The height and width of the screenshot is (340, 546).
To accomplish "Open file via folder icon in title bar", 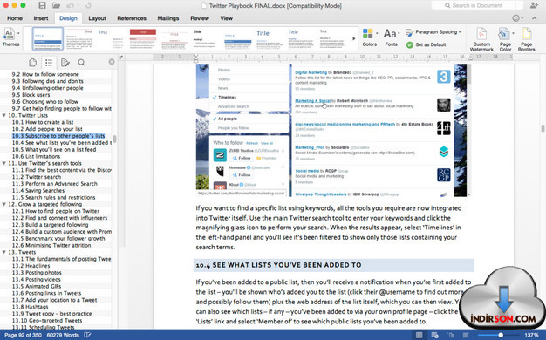I will coord(56,5).
